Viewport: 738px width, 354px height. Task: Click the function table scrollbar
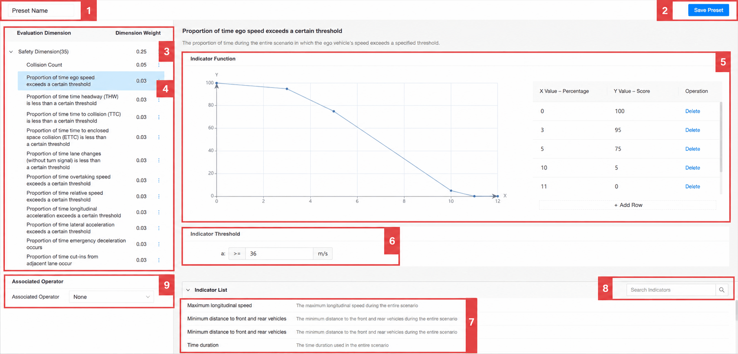721,137
